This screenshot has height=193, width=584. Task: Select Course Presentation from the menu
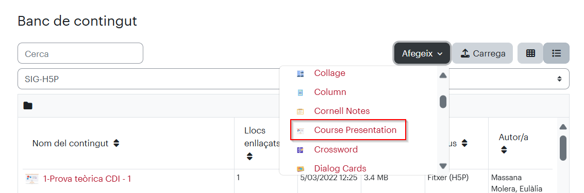355,130
